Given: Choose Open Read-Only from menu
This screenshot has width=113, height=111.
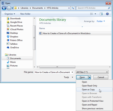Looking at the screenshot, I should click(x=90, y=86).
